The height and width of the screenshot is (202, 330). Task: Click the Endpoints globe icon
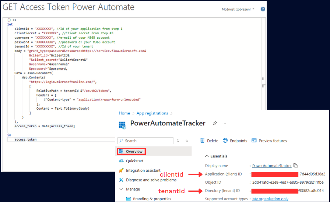tap(225, 141)
